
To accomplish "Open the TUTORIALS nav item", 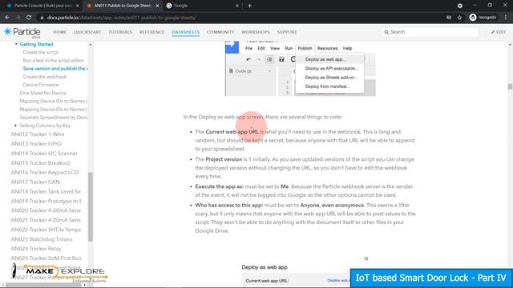I will click(x=120, y=32).
